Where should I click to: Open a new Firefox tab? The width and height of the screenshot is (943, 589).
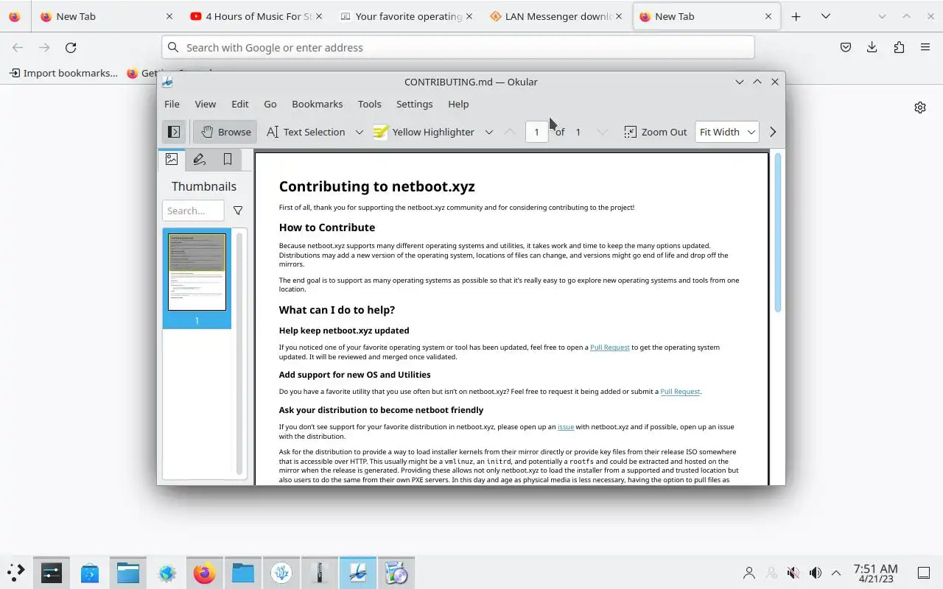(x=796, y=16)
